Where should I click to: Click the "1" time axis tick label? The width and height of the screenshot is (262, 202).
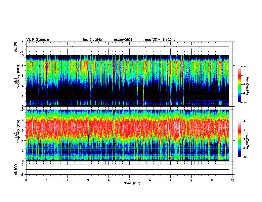coord(47,180)
